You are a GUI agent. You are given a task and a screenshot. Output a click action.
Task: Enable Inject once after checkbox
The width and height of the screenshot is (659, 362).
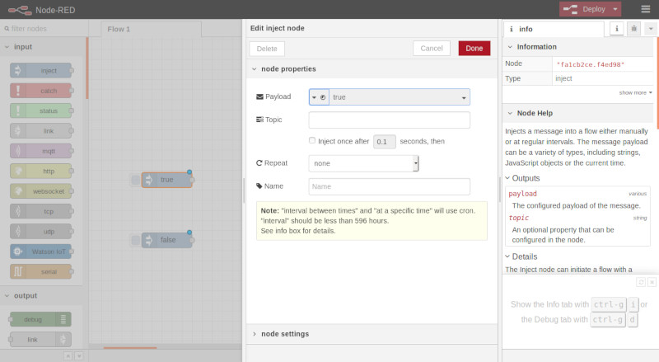312,140
